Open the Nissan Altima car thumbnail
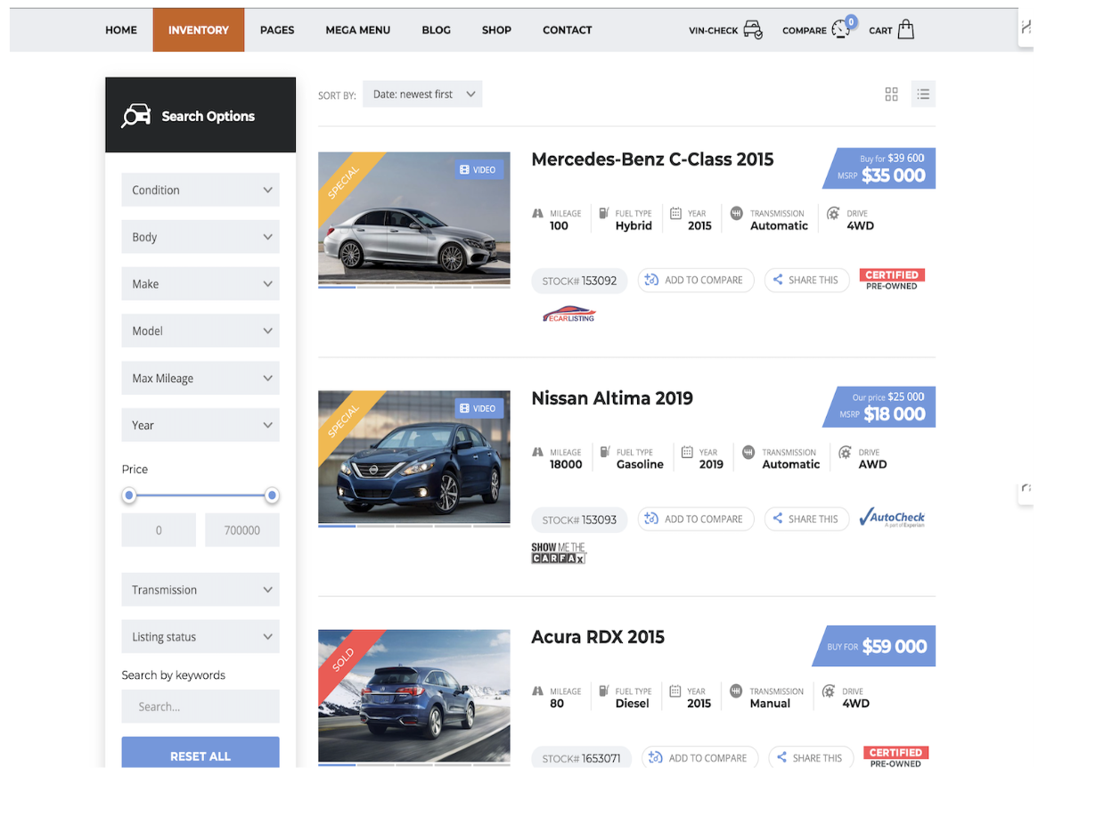Image resolution: width=1112 pixels, height=825 pixels. 414,457
